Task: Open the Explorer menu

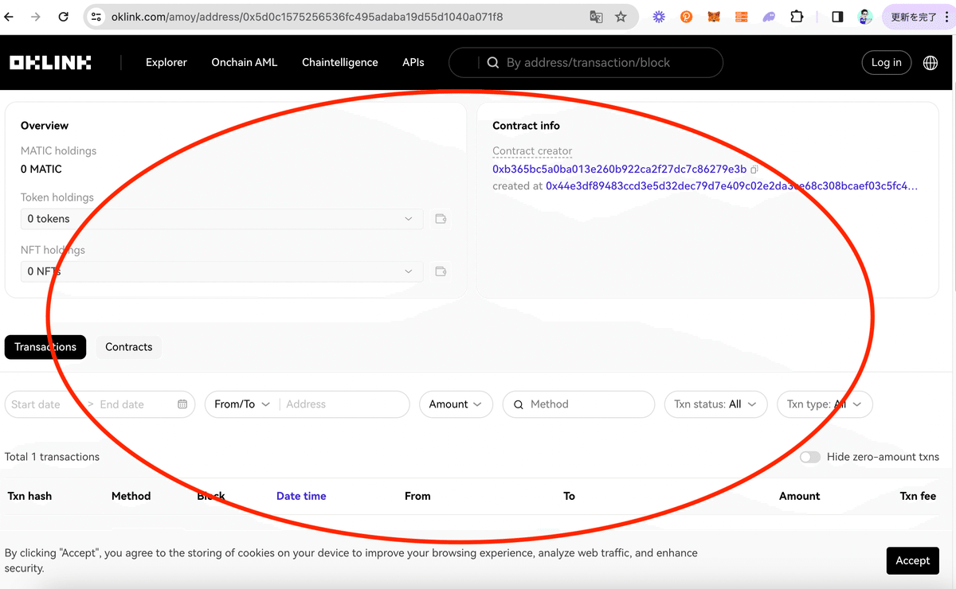Action: [167, 63]
